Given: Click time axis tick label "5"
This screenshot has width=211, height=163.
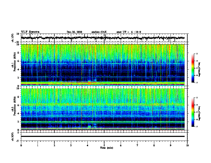Looking at the screenshot, I should pos(104,145).
